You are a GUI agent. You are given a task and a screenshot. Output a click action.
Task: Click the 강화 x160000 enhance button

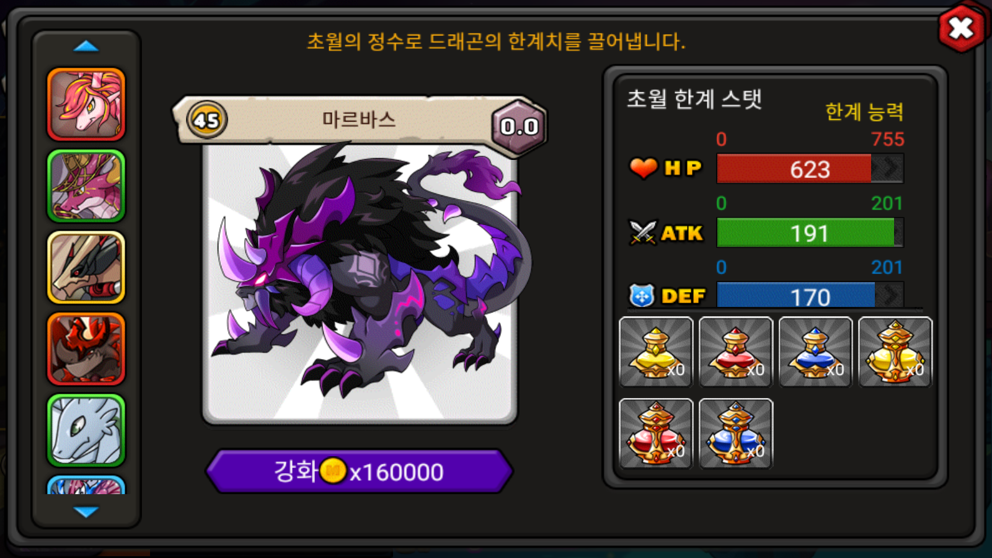[360, 472]
